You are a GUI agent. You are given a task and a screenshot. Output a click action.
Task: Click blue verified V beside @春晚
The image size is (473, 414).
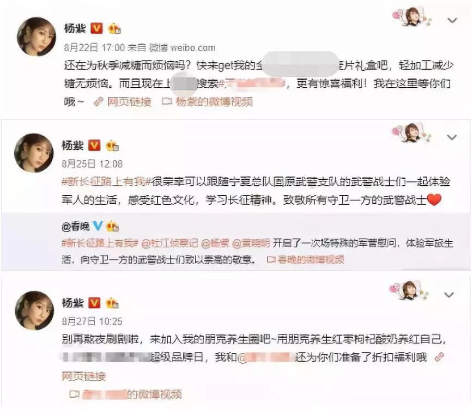98,226
